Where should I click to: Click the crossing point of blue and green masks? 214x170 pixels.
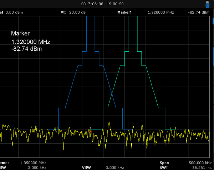(112, 94)
